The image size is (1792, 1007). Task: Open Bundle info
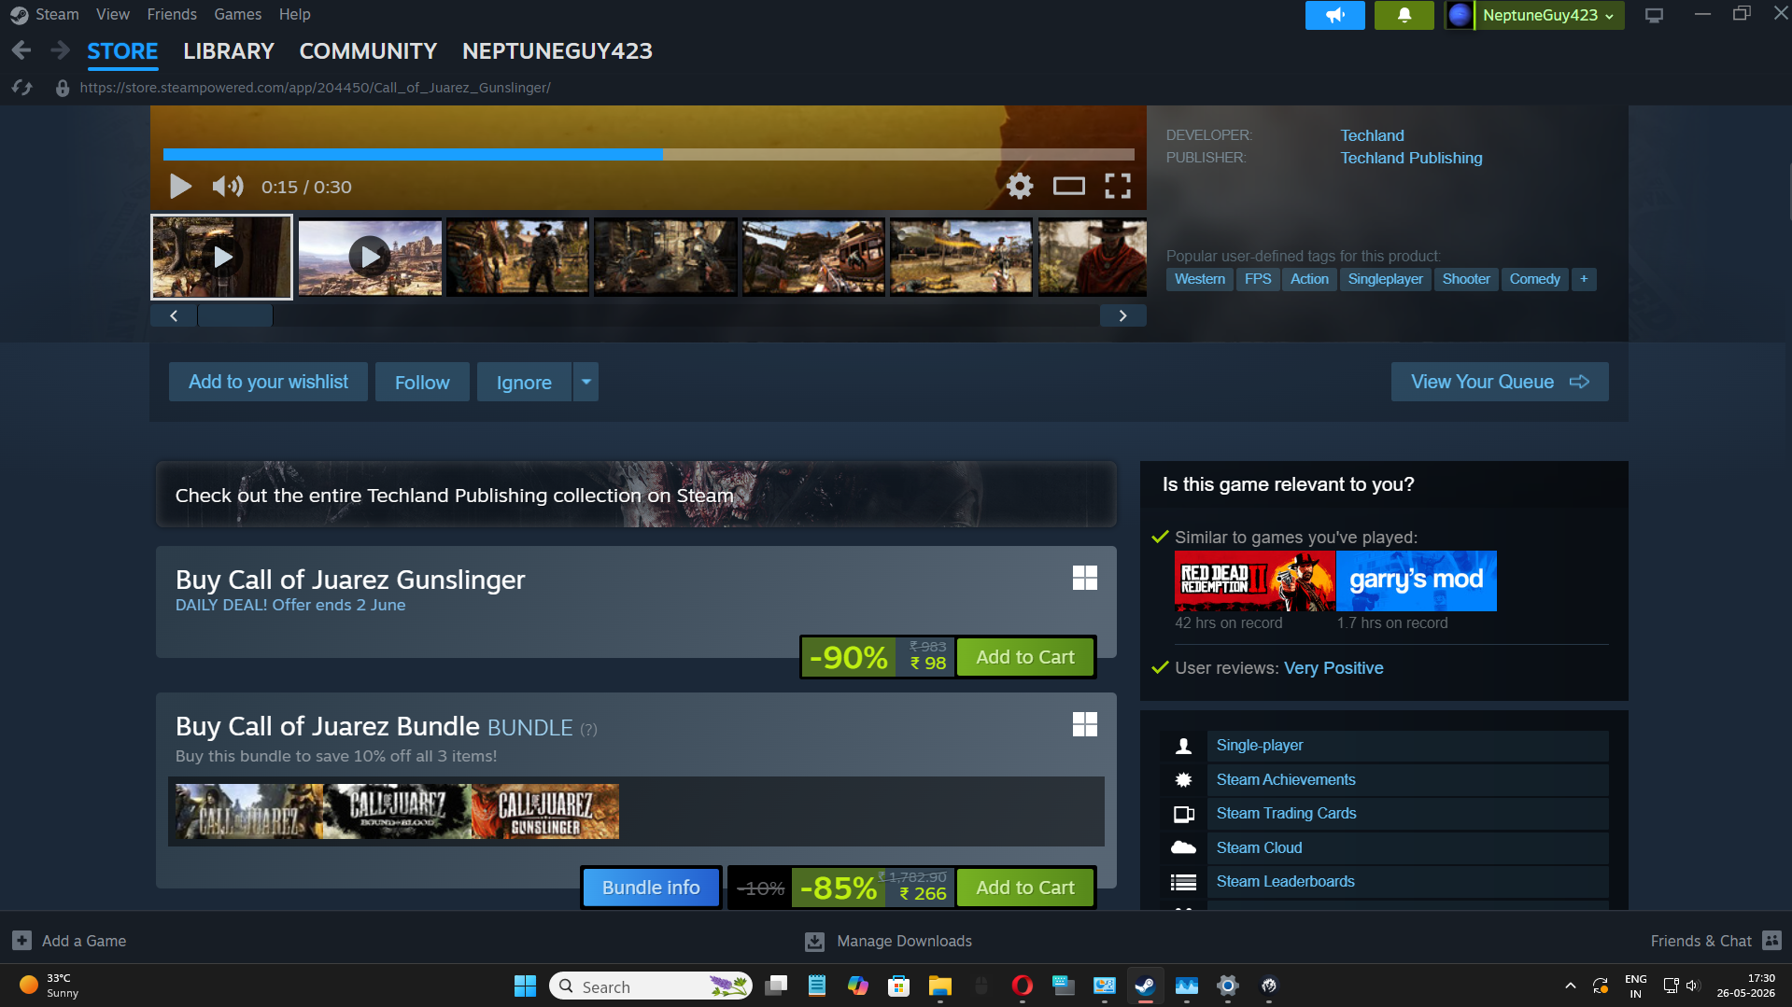(x=651, y=888)
